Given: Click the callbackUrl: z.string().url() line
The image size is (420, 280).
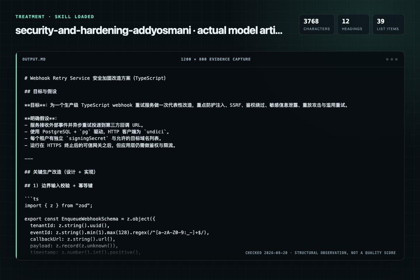Looking at the screenshot, I should [x=73, y=239].
